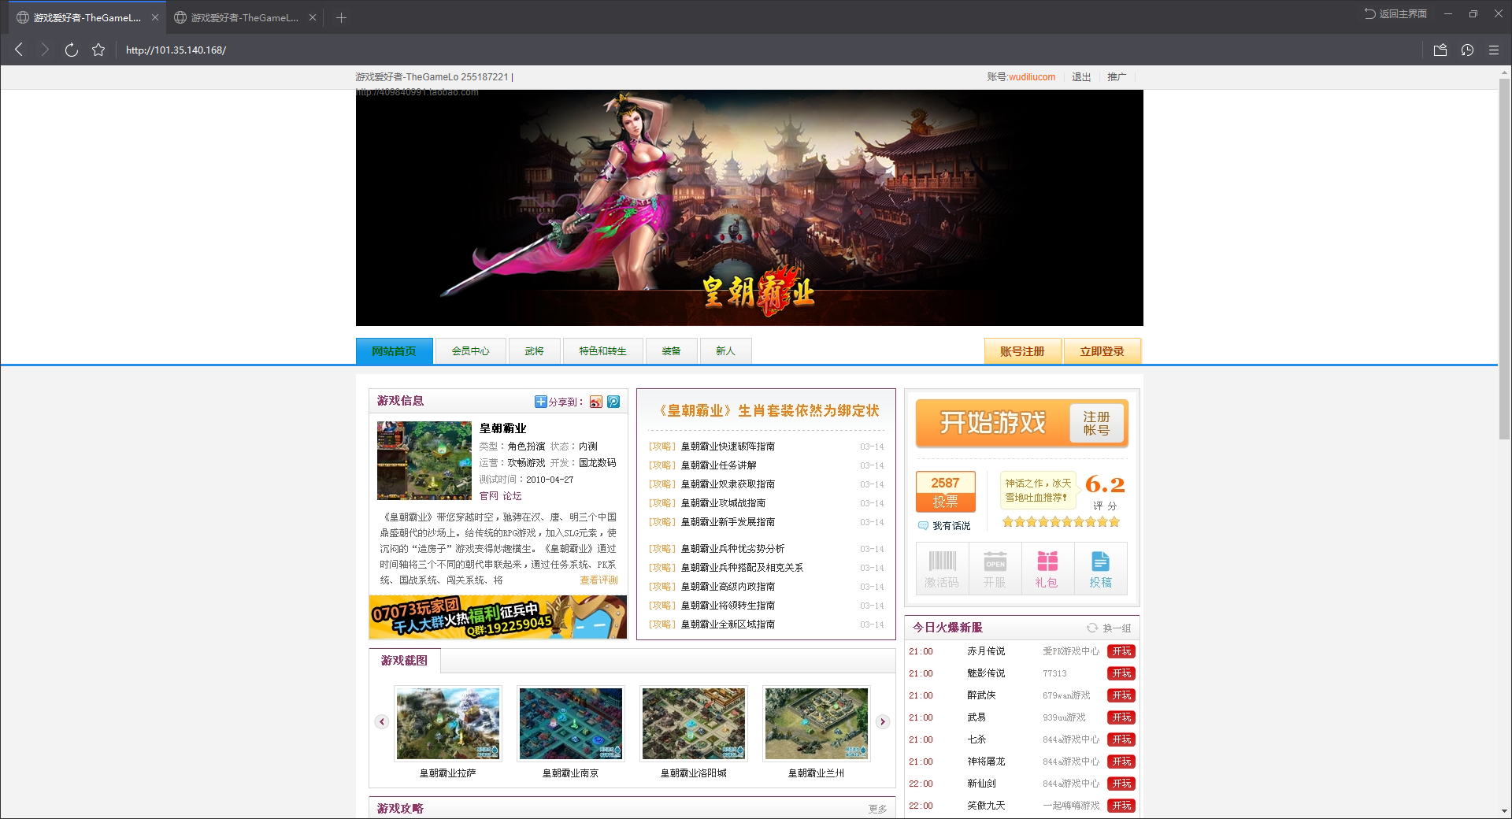This screenshot has height=819, width=1512.
Task: Click the game cover image of 皇朝霸业
Action: tap(424, 461)
